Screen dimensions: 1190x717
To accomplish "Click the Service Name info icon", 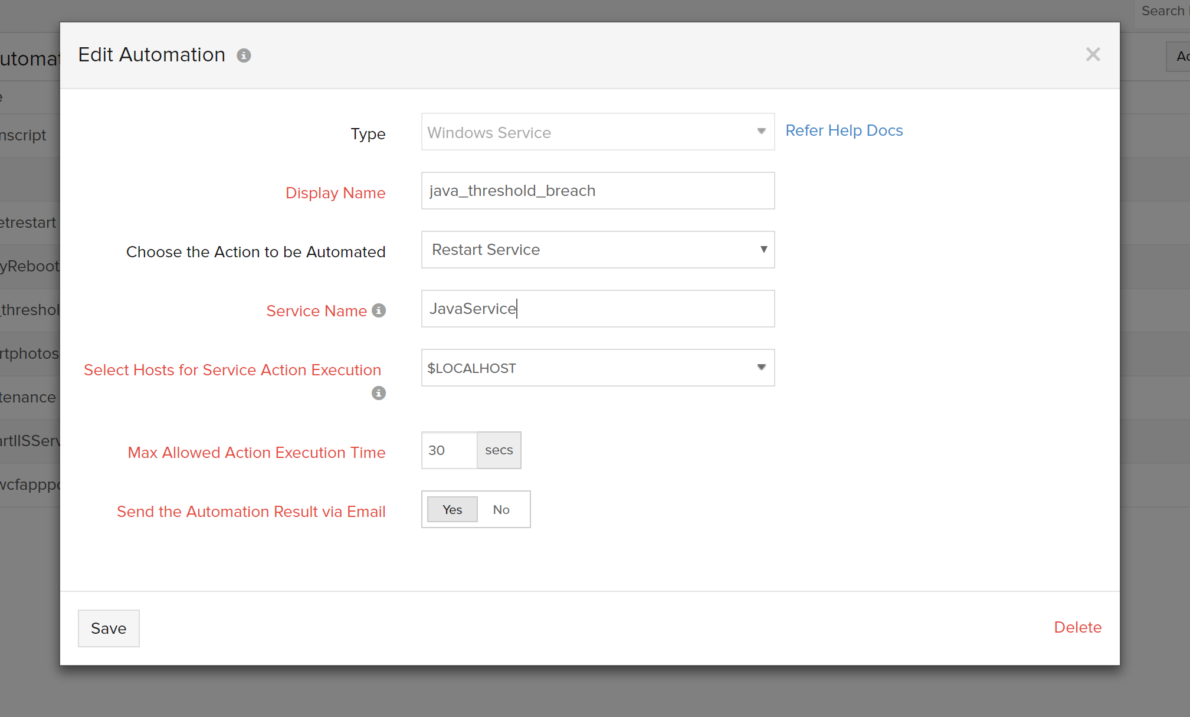I will (x=379, y=310).
